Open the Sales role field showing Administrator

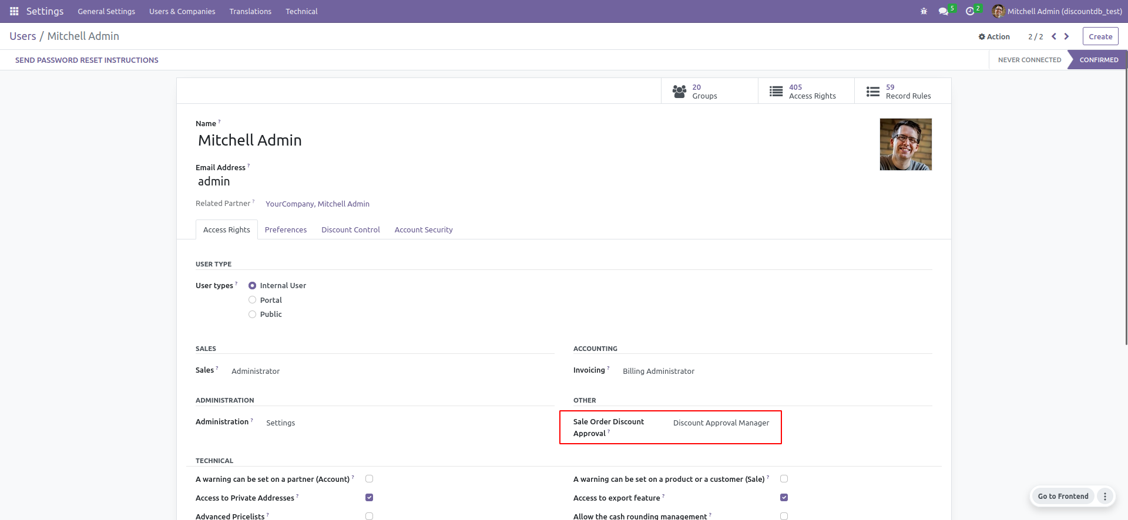coord(256,372)
